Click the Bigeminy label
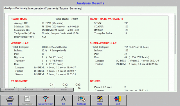 tap(19, 57)
